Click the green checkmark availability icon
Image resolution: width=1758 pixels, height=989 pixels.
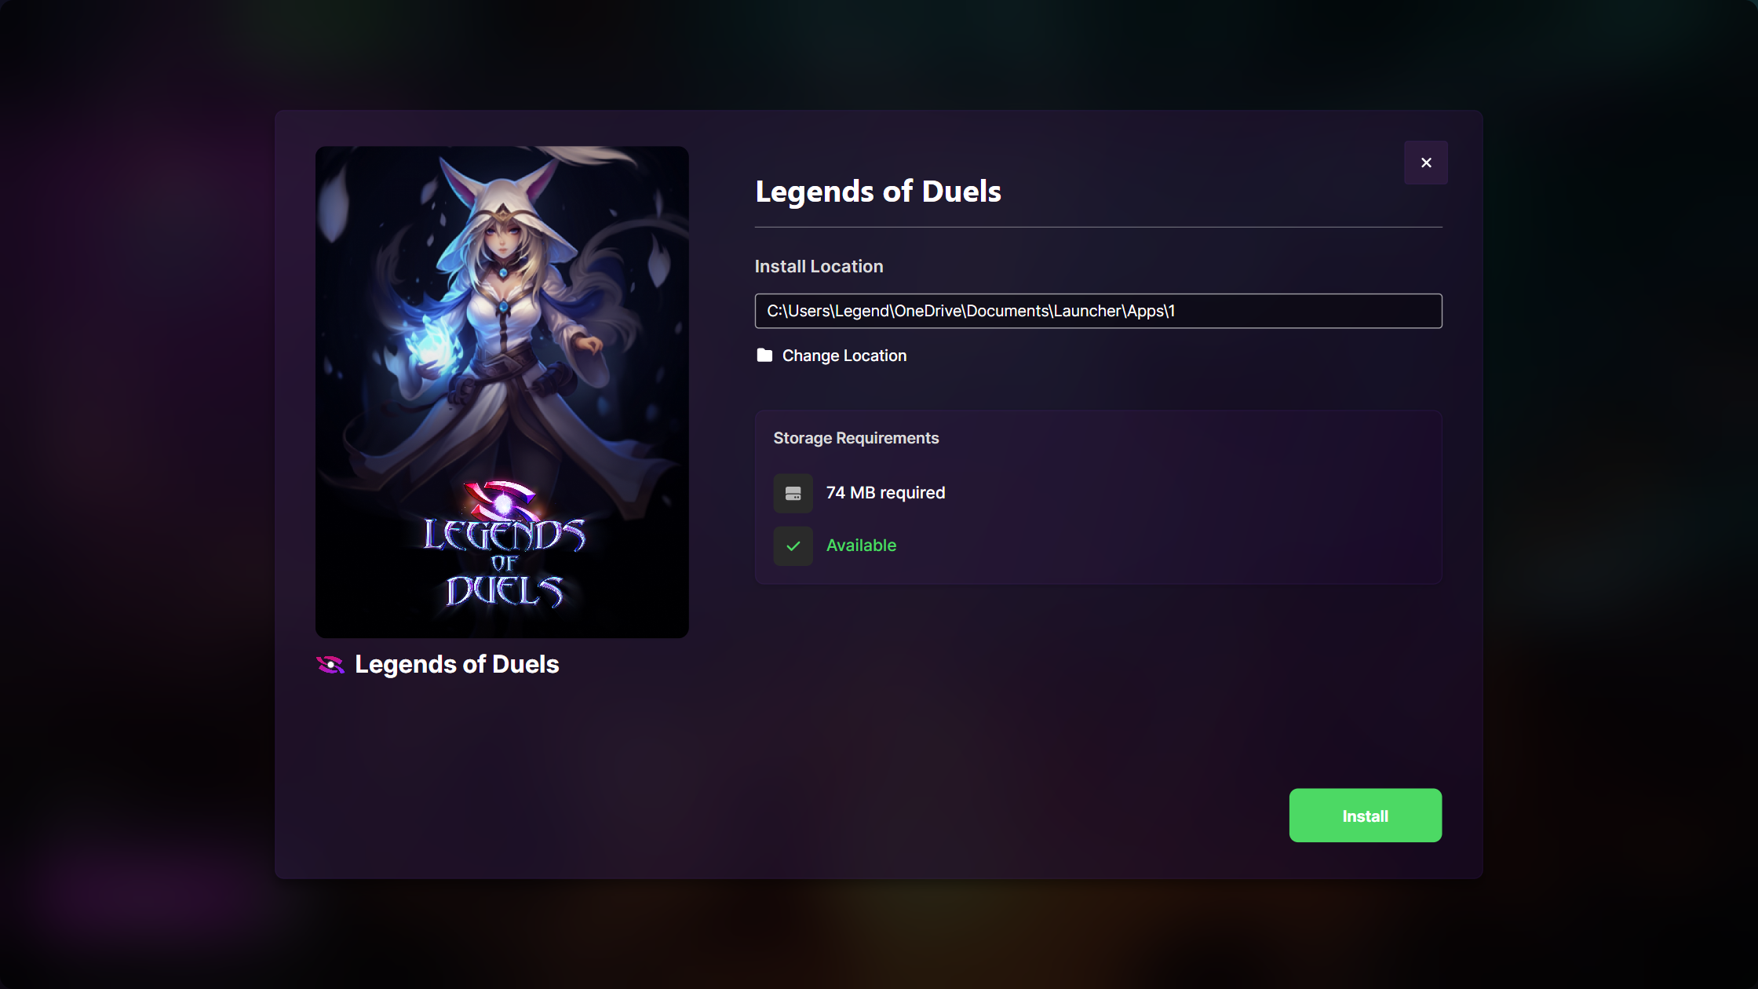coord(793,546)
